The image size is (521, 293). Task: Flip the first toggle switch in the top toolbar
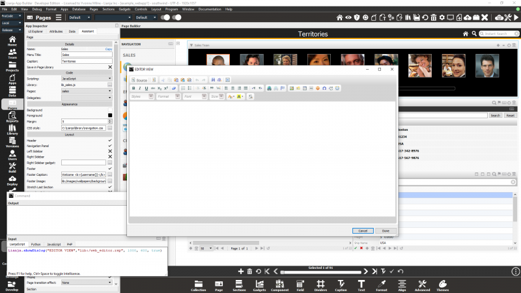tap(165, 18)
